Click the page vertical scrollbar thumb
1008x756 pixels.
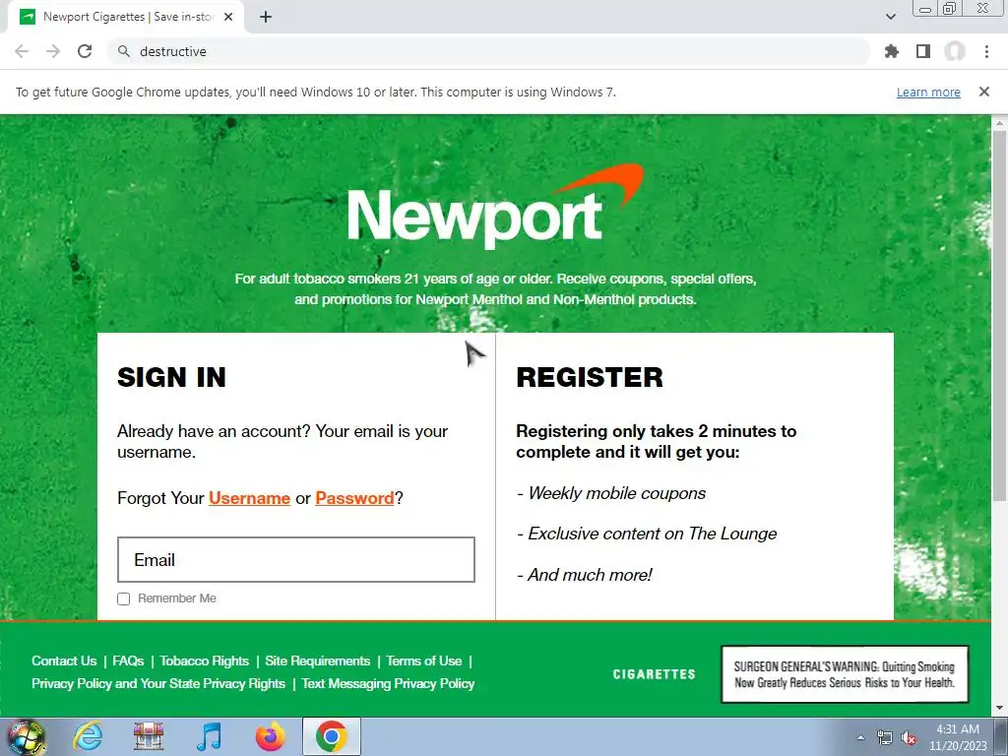pos(999,315)
